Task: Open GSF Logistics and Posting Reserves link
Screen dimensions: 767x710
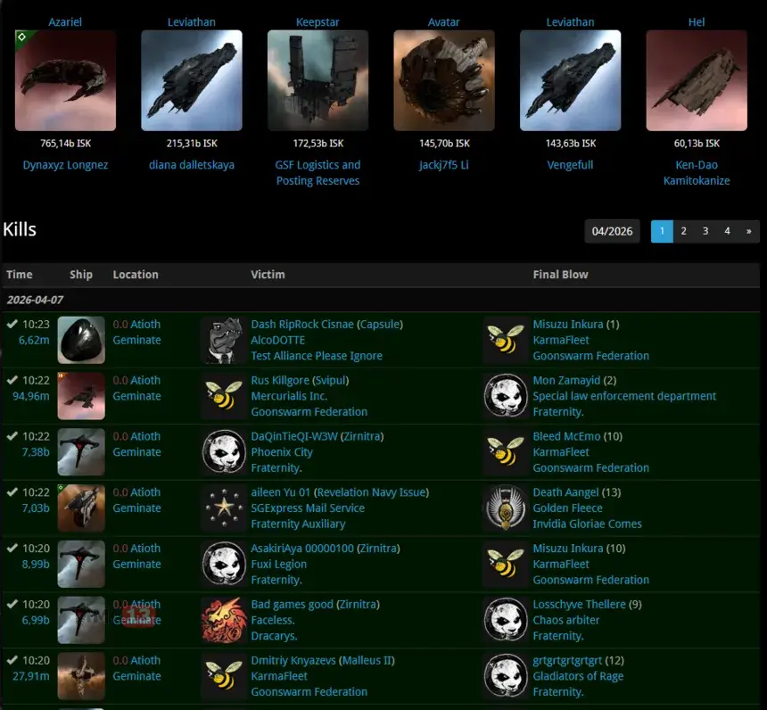Action: point(318,172)
